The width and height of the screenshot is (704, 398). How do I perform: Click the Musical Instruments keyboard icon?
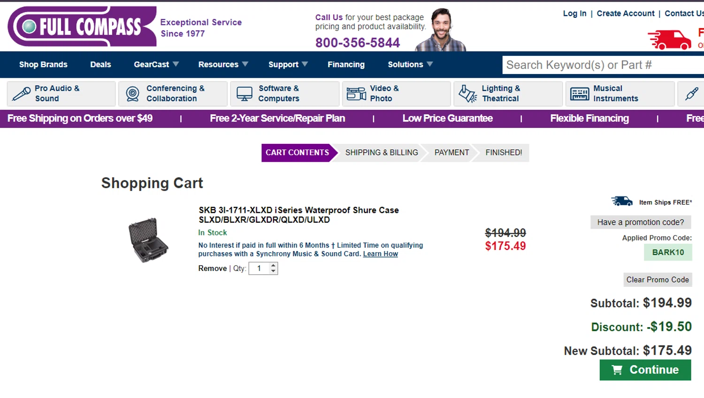point(580,94)
